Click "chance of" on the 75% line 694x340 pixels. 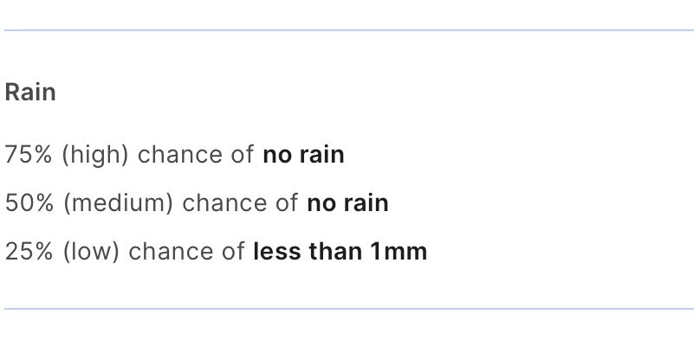tap(196, 155)
